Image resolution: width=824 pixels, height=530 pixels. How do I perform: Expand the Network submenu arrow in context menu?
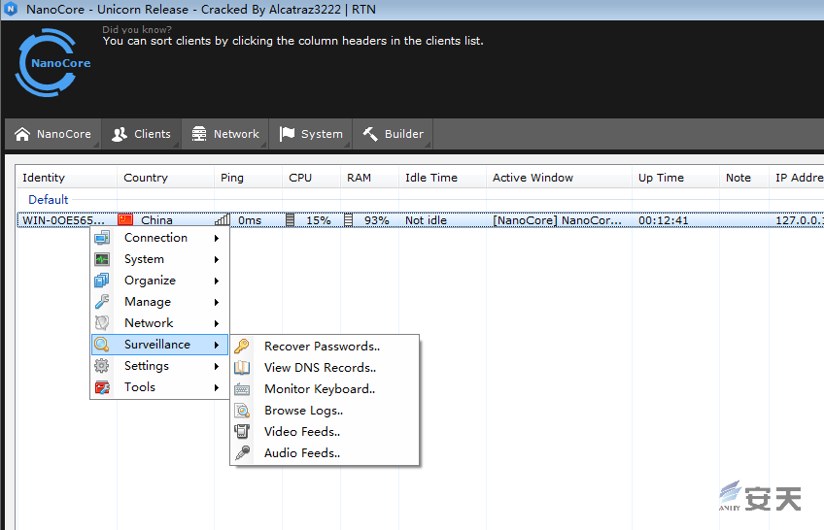click(x=217, y=323)
